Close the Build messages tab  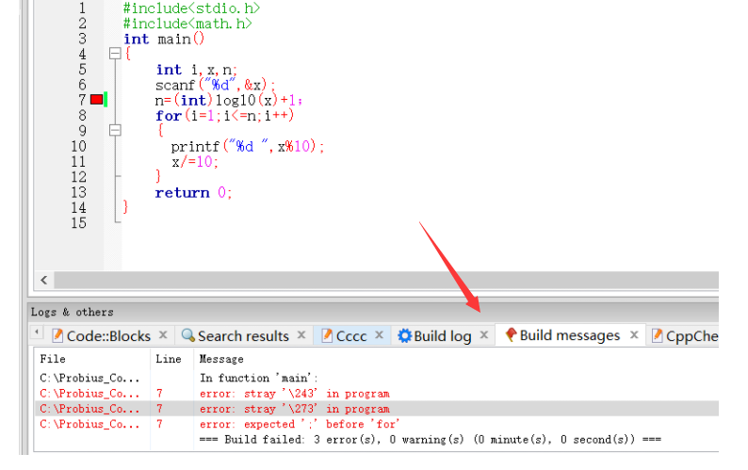click(634, 335)
